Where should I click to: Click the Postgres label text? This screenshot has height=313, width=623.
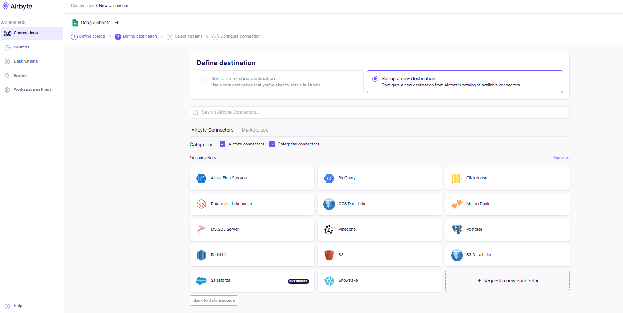pos(474,230)
